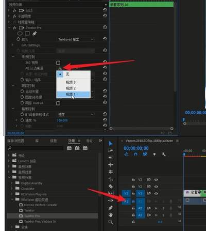Toggle V1 track eye visibility
Image resolution: width=206 pixels, height=231 pixels.
pos(156,193)
